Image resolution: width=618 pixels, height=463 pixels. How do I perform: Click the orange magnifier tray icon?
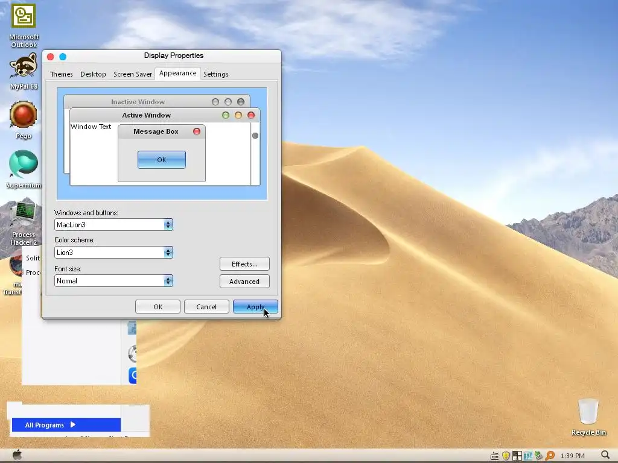[550, 456]
